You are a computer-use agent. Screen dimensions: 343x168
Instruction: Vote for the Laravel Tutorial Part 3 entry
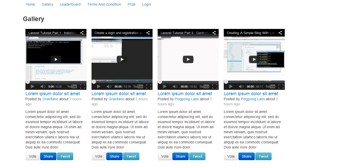click(165, 156)
